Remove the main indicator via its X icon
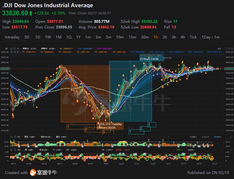Viewport: 234px width, 179px height. point(15,48)
